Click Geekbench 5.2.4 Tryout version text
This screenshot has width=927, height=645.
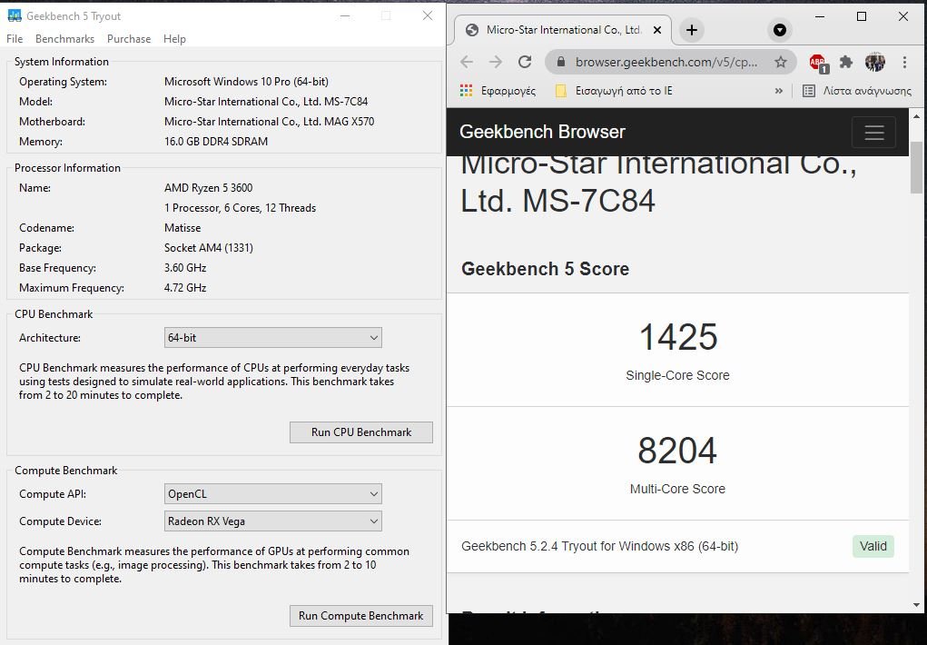pos(599,546)
